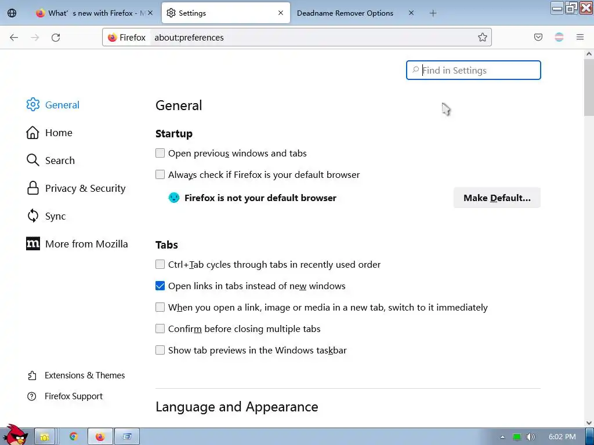Click the vertical scrollbar thumb

pyautogui.click(x=589, y=87)
